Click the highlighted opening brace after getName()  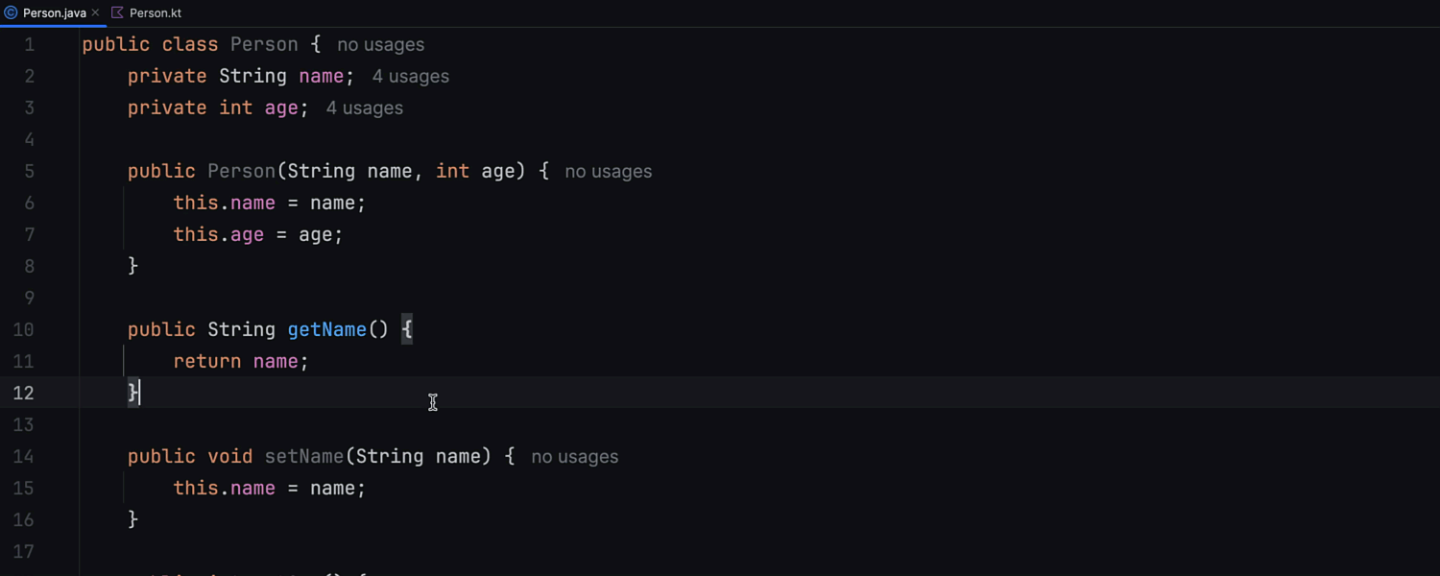click(x=407, y=329)
